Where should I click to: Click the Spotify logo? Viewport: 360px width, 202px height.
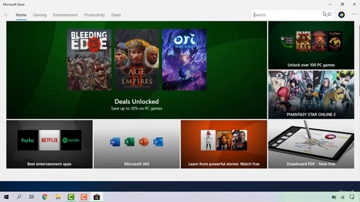pos(71,140)
